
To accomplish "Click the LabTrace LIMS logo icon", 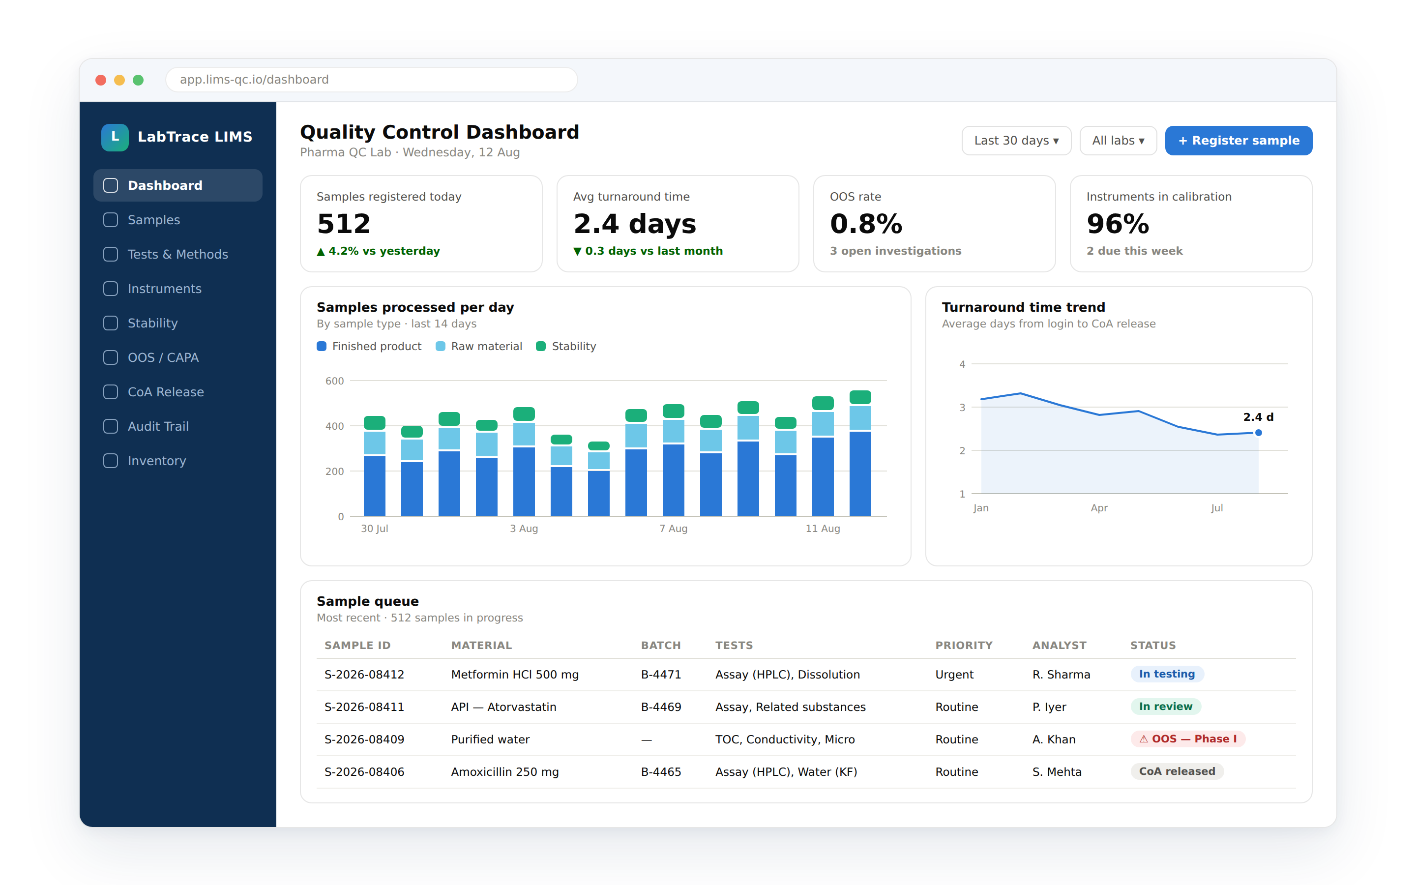I will pos(115,137).
